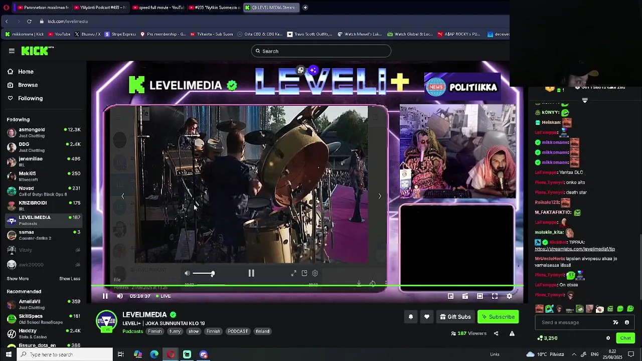Go back in browser history
The height and width of the screenshot is (361, 642).
(7, 22)
